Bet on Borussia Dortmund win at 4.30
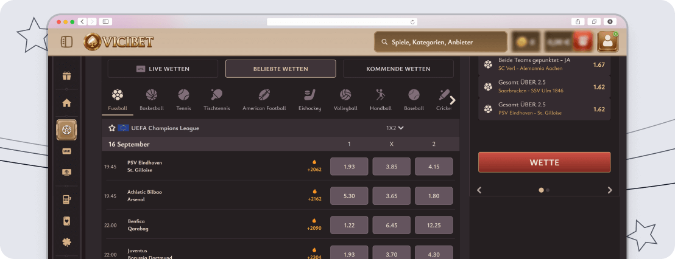 434,252
